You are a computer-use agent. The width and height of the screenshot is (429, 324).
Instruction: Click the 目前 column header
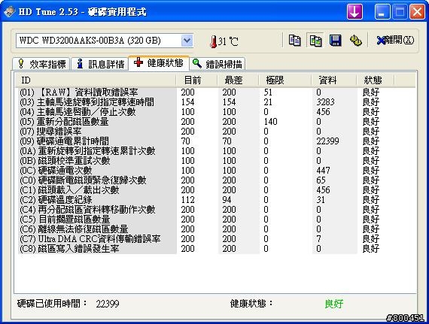(x=196, y=80)
